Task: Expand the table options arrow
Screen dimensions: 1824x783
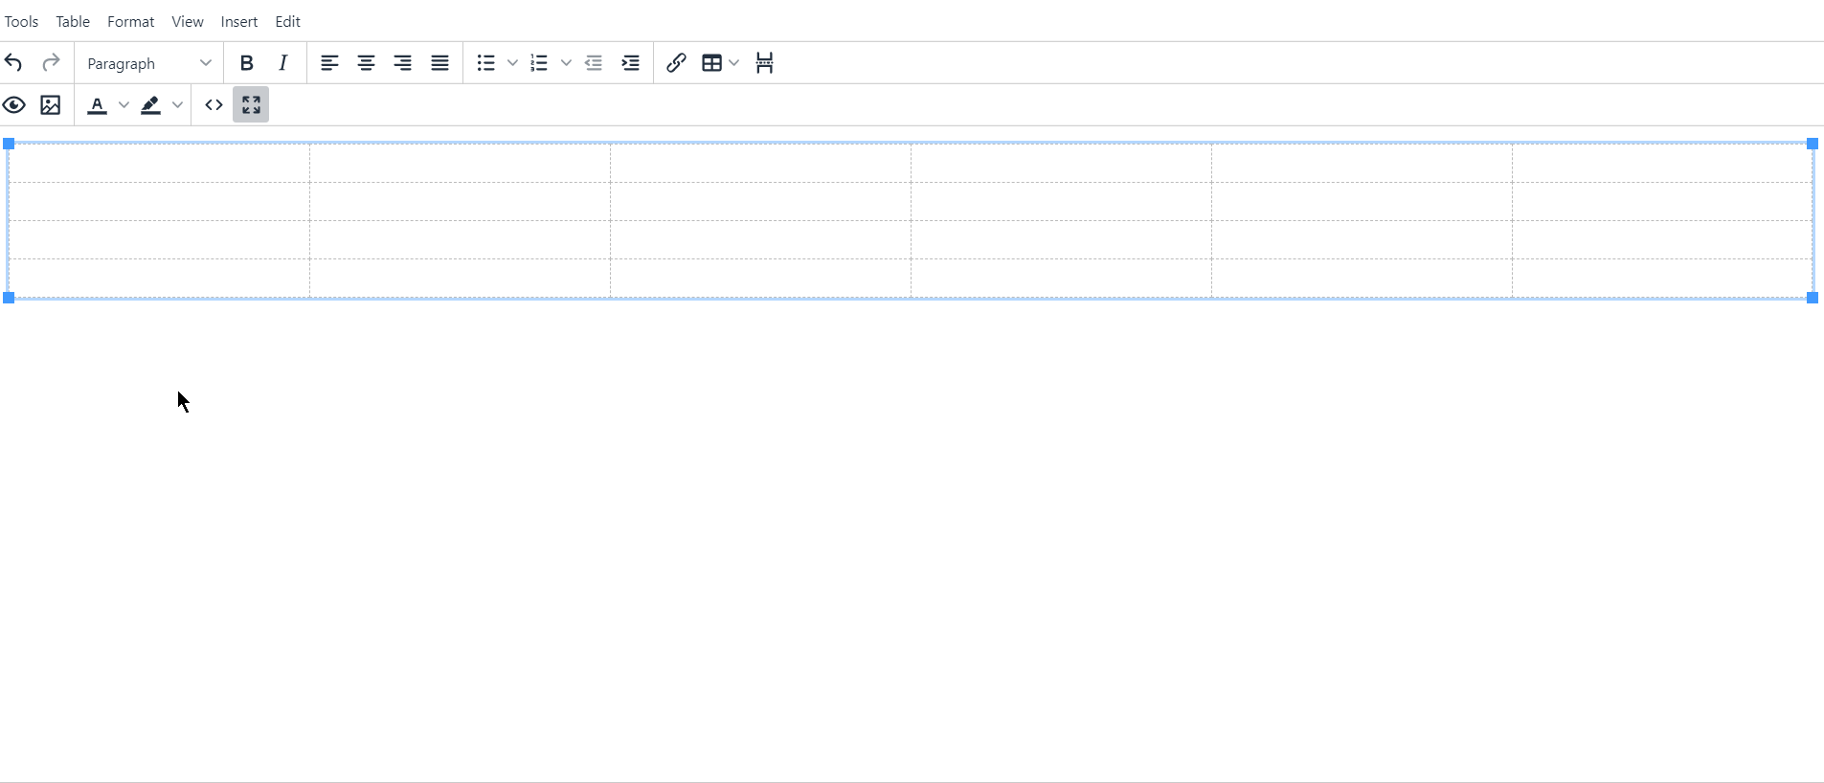Action: [734, 63]
